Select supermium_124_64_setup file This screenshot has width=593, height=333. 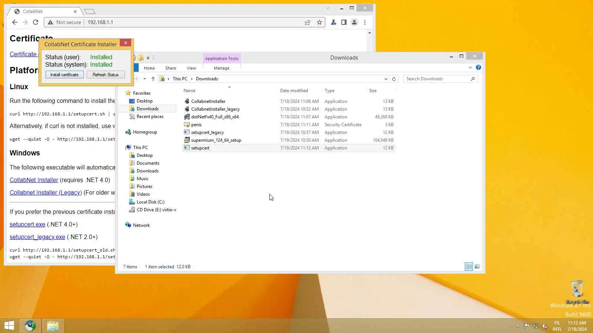click(x=216, y=140)
